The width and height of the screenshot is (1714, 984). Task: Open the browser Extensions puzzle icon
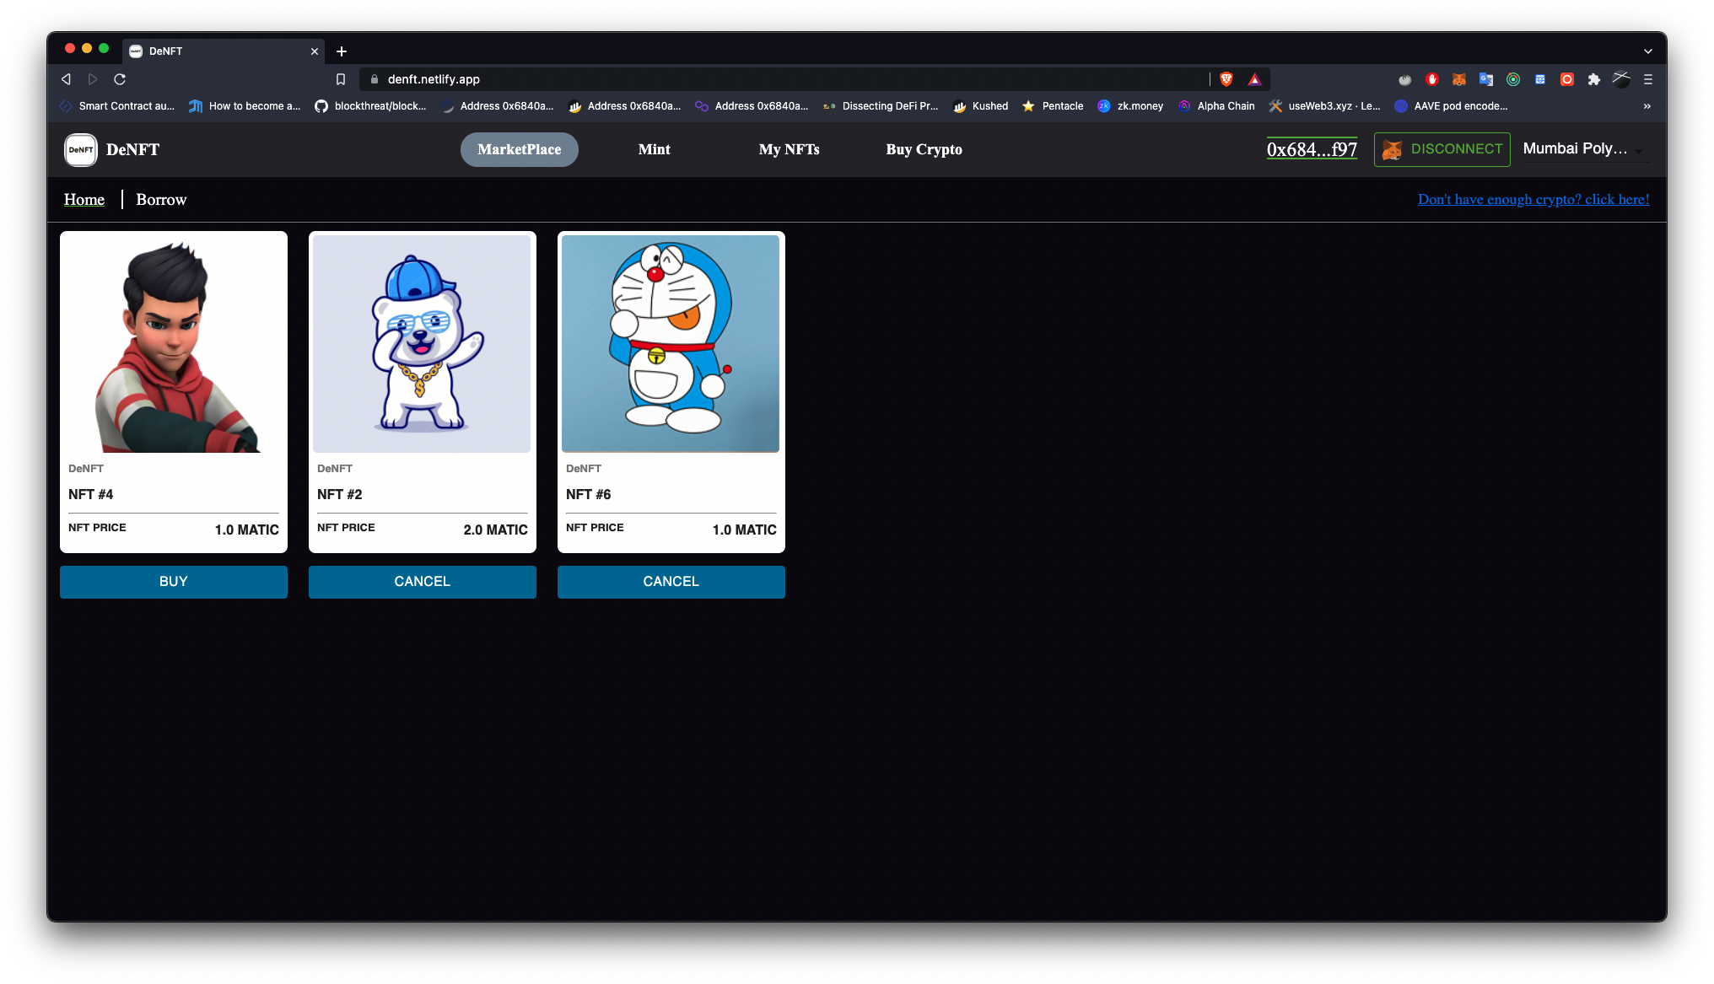coord(1593,79)
